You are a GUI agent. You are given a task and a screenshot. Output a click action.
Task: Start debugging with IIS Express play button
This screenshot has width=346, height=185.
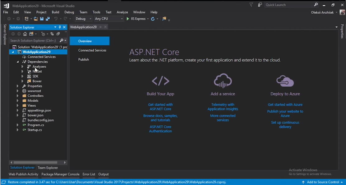pos(128,19)
